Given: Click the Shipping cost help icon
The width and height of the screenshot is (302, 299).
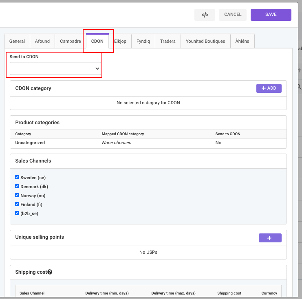Looking at the screenshot, I should [50, 272].
